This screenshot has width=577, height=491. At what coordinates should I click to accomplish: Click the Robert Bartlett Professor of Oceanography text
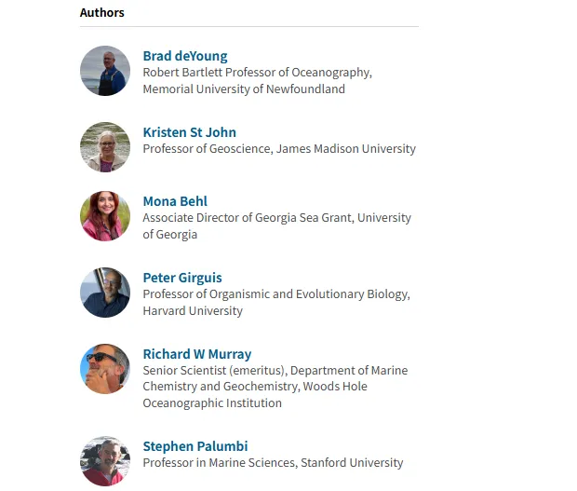pos(258,73)
